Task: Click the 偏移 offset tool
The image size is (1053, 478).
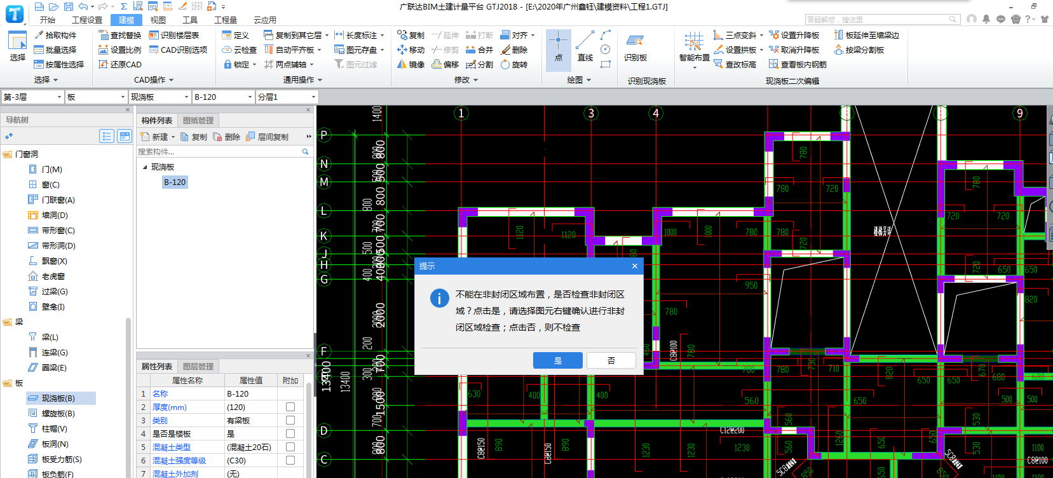Action: pos(445,64)
